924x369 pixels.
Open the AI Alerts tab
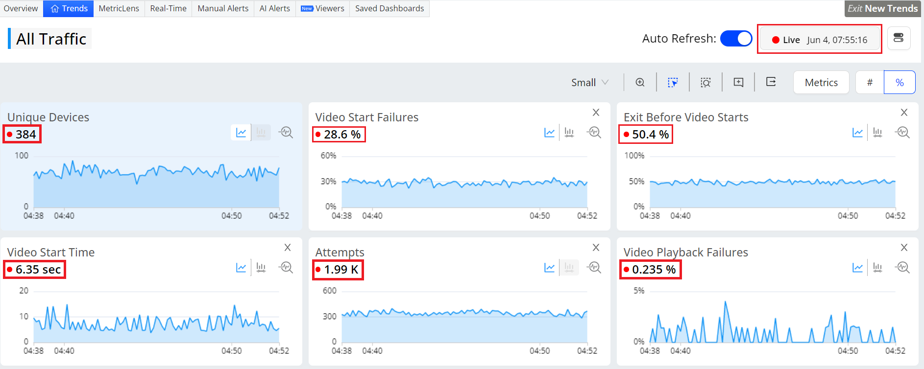click(274, 8)
